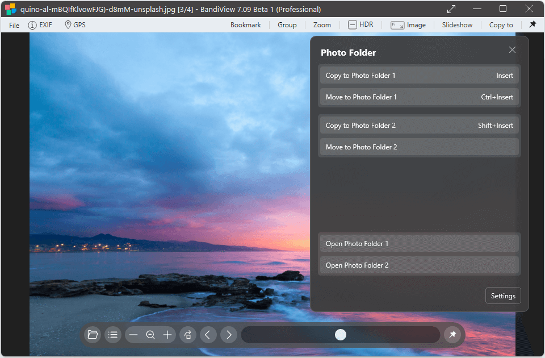This screenshot has height=358, width=545.
Task: Expand the Zoom menu
Action: point(322,25)
